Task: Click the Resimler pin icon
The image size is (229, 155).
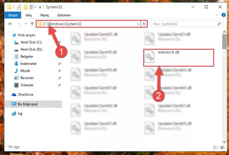Action: (x=59, y=78)
